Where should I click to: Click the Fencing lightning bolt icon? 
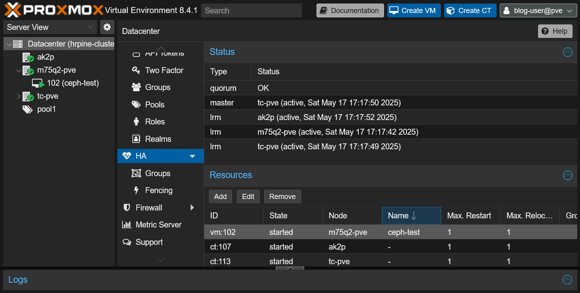coord(136,190)
